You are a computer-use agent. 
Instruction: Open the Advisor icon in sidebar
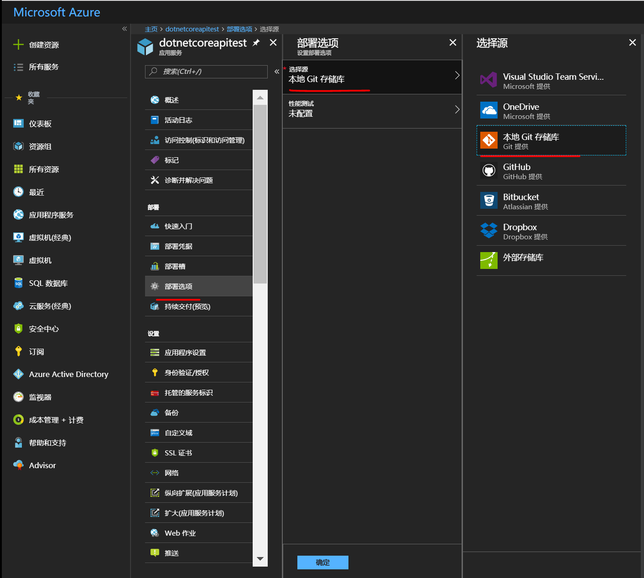click(x=18, y=465)
